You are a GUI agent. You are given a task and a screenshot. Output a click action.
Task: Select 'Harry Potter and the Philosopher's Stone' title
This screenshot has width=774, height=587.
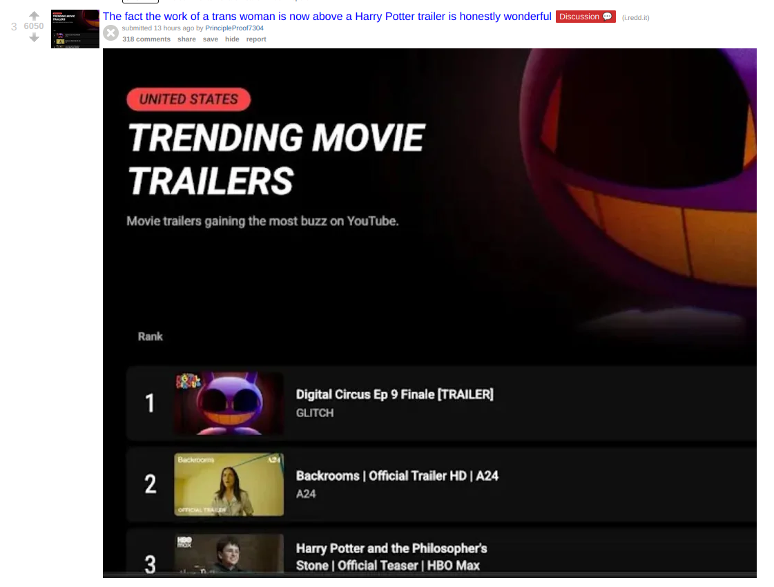[x=391, y=557]
